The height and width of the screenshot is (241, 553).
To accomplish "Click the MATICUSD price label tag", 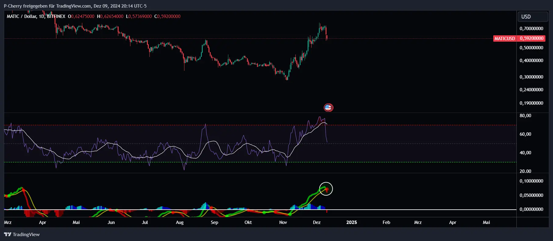I will (505, 38).
